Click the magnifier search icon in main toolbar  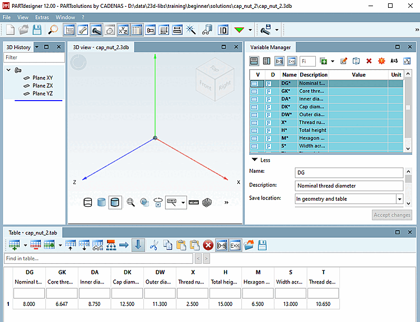53,29
